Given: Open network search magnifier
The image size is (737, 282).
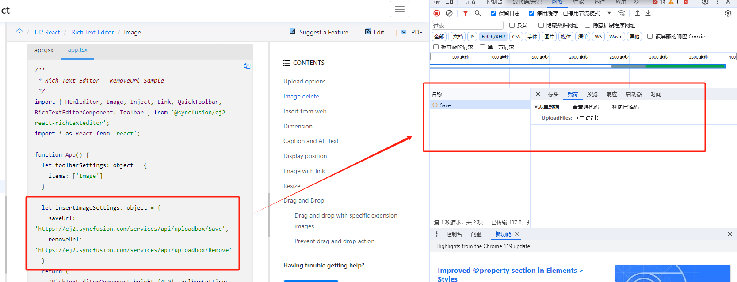Looking at the screenshot, I should pyautogui.click(x=477, y=13).
